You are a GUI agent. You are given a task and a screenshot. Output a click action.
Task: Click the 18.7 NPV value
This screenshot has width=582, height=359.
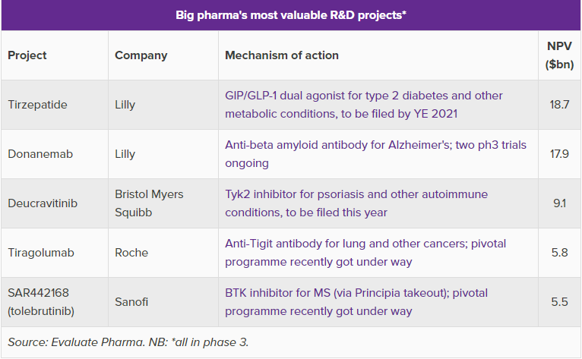coord(558,105)
